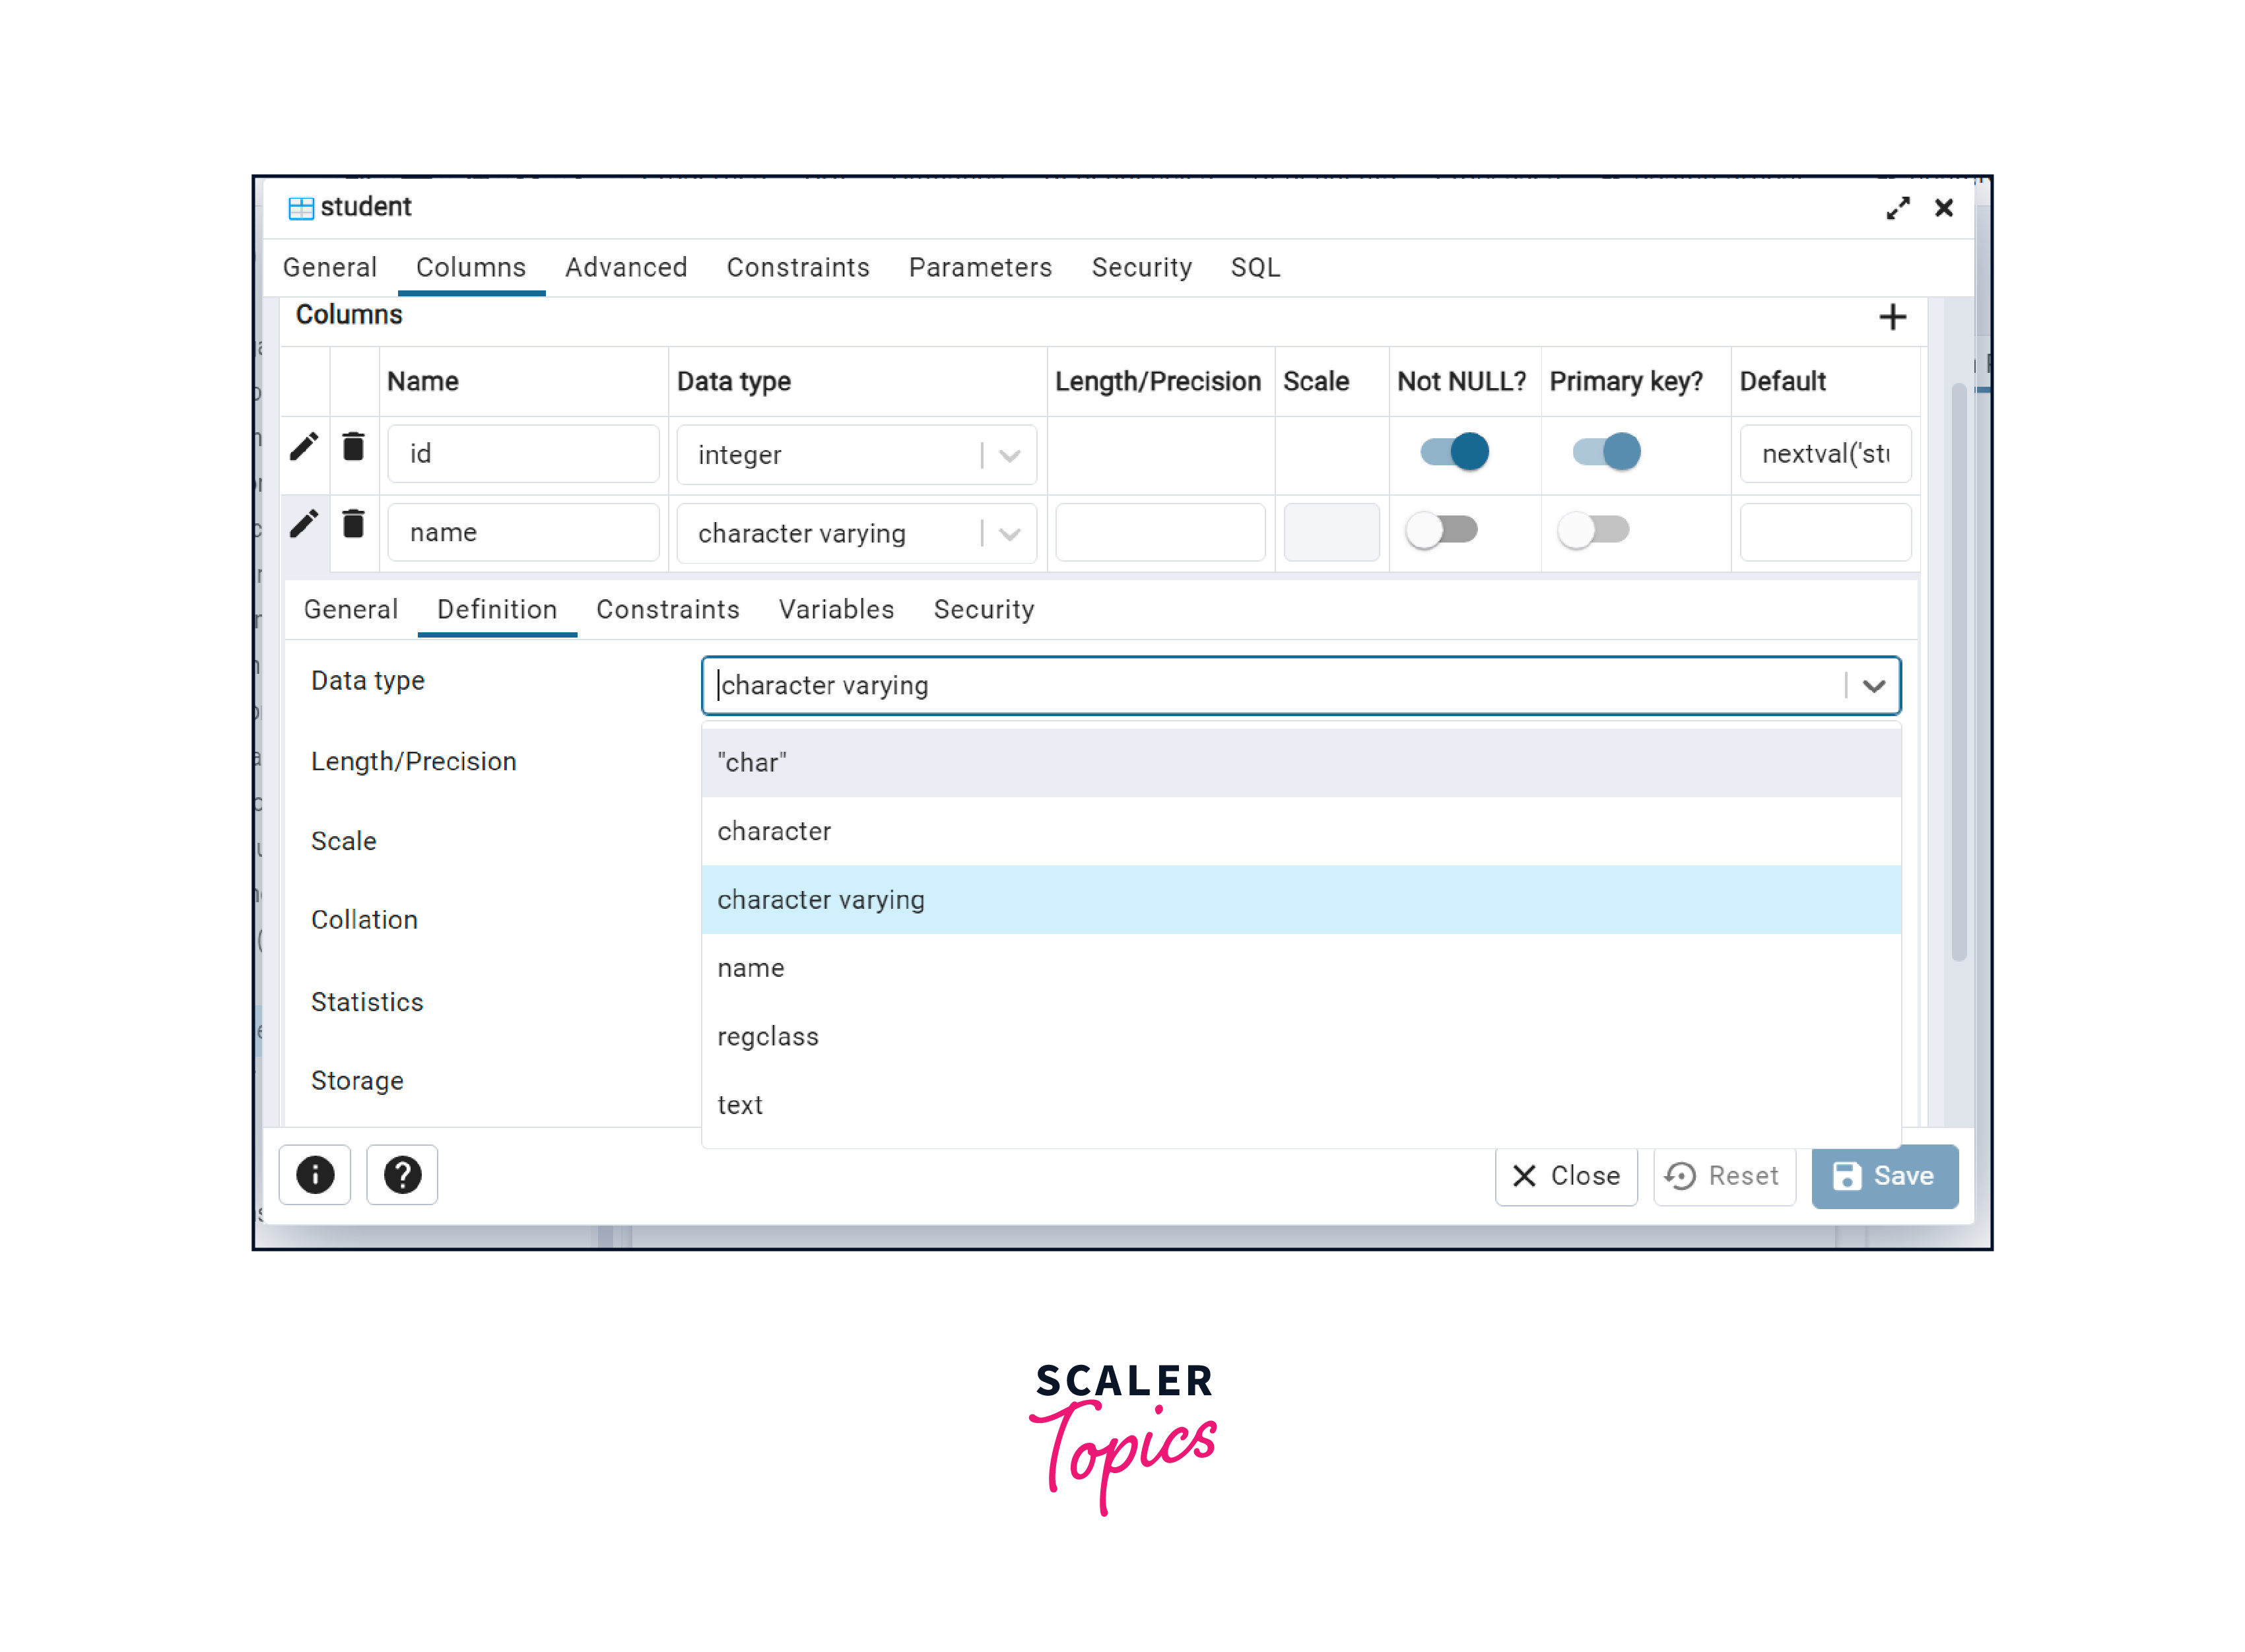Click the edit pencil for name row

point(304,524)
